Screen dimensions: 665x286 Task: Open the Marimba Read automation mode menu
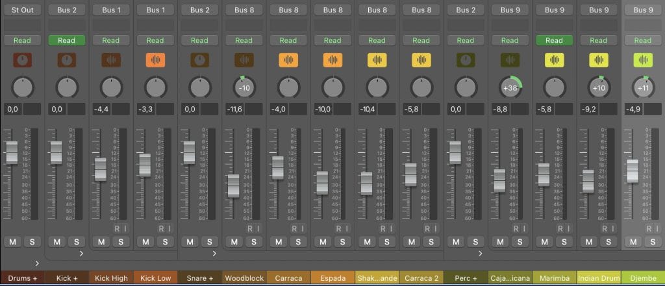554,40
